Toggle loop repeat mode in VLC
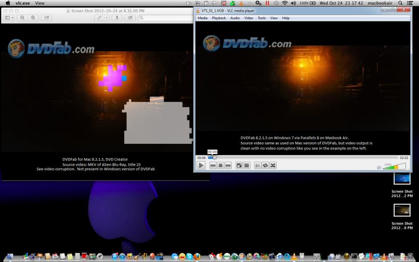The image size is (419, 262). [x=265, y=165]
